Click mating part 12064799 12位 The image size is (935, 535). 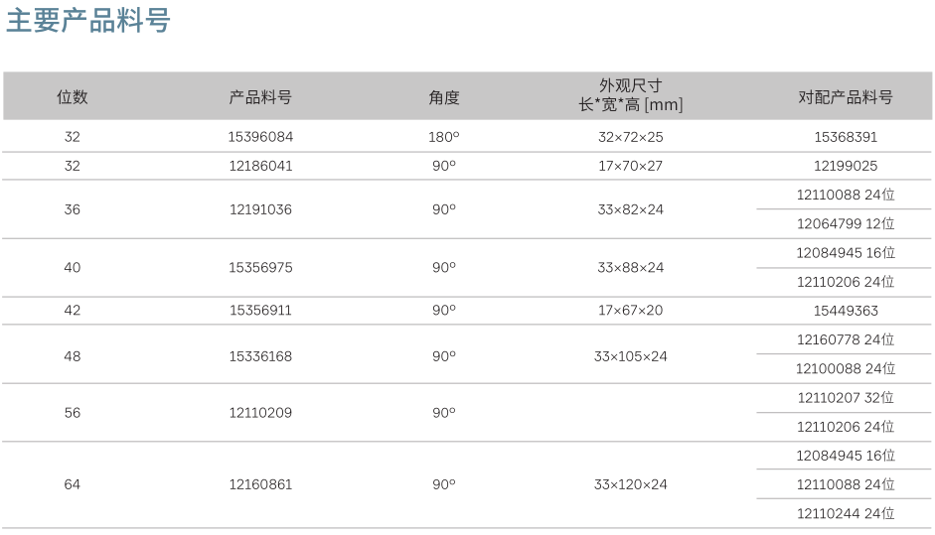tap(846, 224)
